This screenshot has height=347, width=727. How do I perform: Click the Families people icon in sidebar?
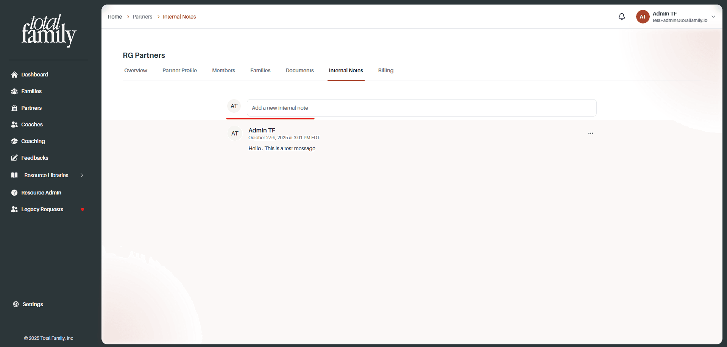(x=14, y=91)
